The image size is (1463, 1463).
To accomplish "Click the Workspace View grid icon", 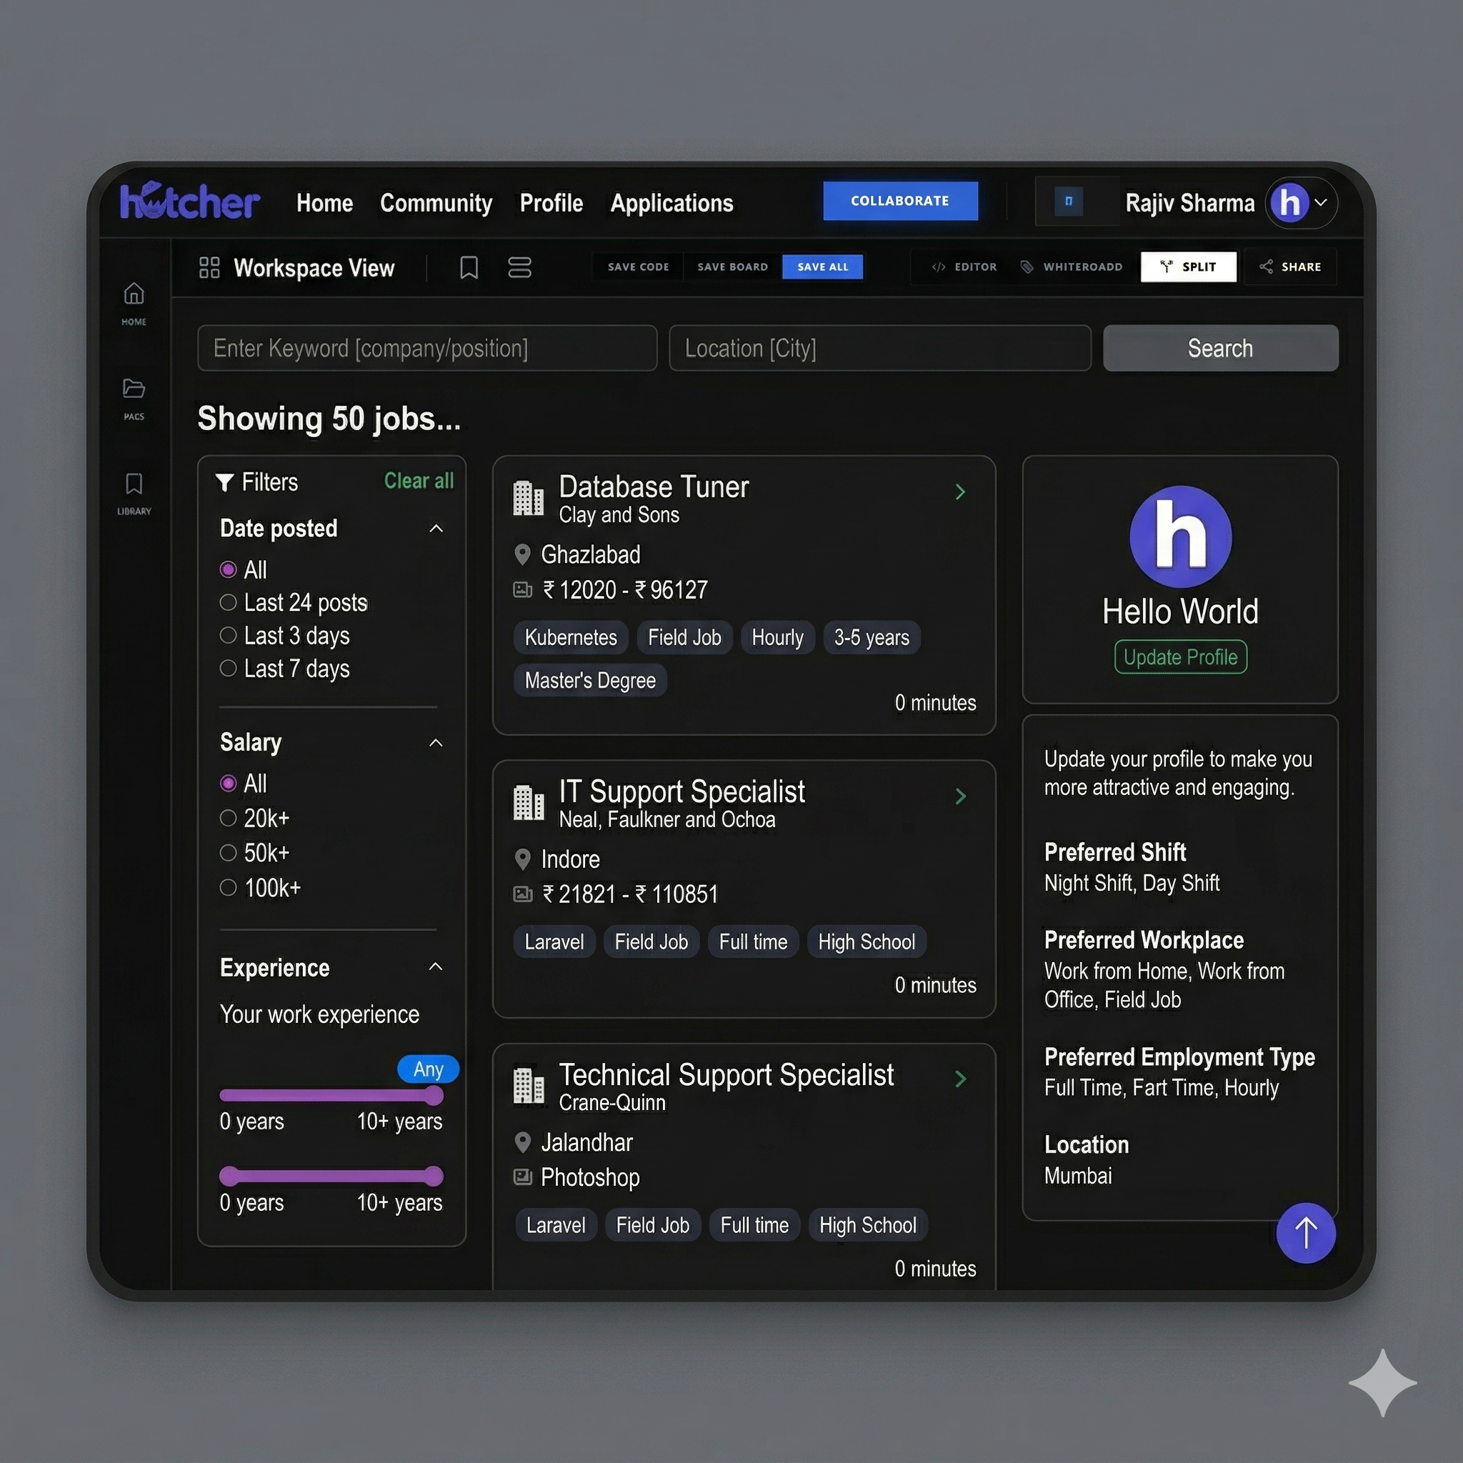I will tap(210, 267).
